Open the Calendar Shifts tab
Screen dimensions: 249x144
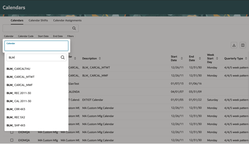pos(38,21)
